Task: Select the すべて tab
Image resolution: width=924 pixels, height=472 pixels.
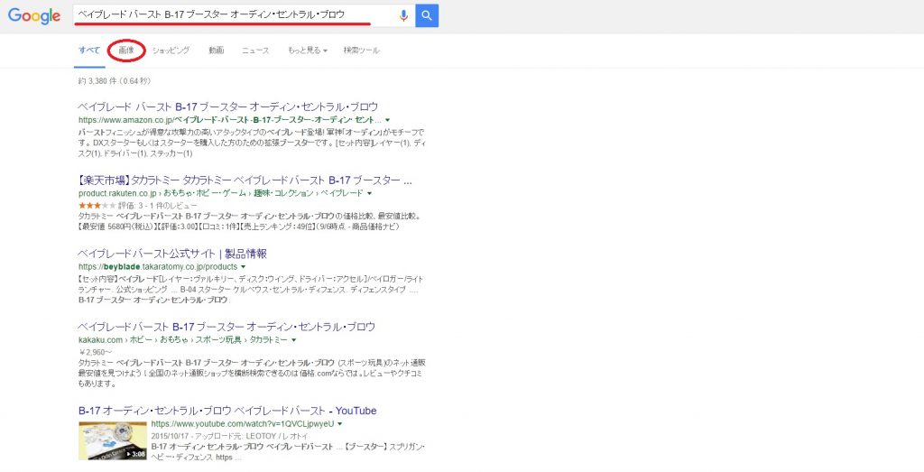Action: click(89, 51)
